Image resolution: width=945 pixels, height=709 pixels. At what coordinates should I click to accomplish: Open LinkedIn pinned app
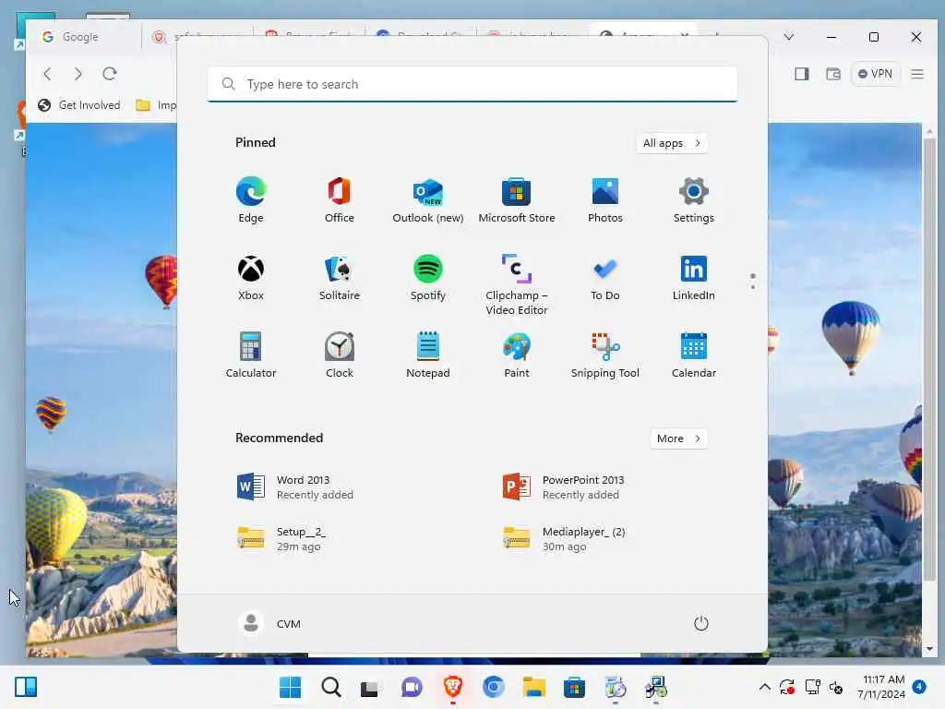click(694, 278)
